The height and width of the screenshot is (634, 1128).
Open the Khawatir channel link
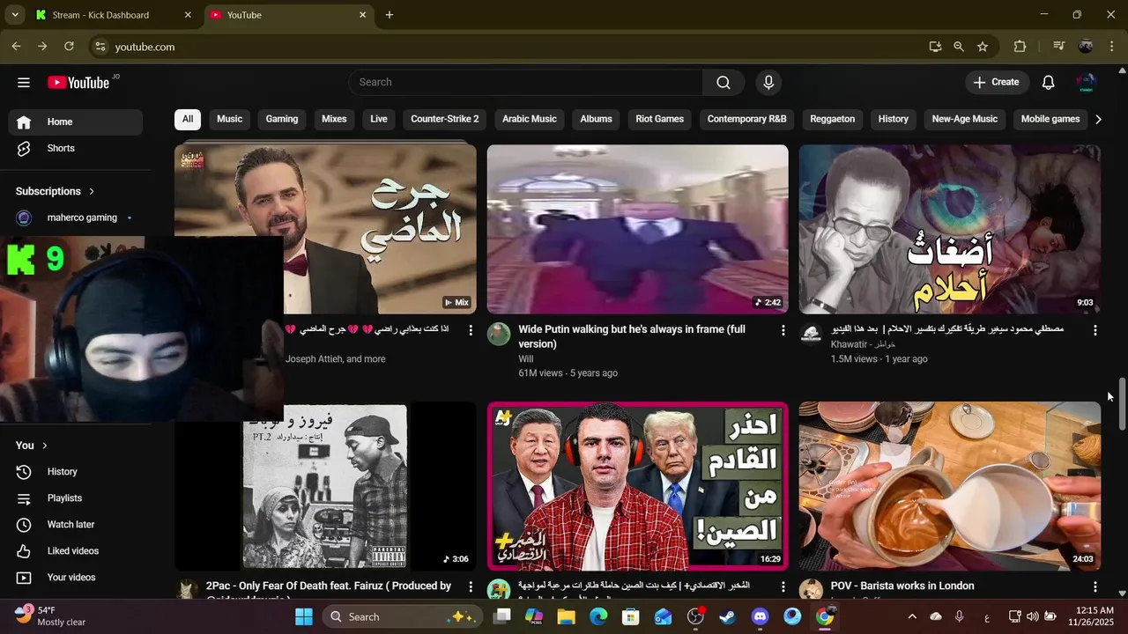[x=863, y=344]
